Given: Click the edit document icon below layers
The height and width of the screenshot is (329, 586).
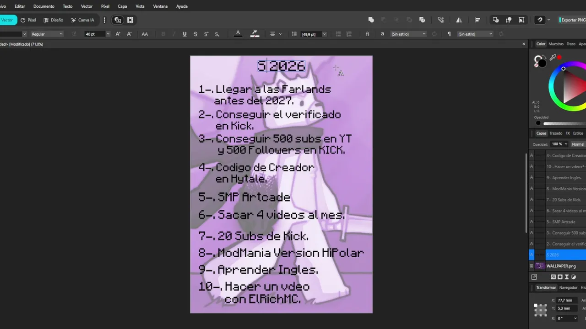Looking at the screenshot, I should tap(534, 277).
